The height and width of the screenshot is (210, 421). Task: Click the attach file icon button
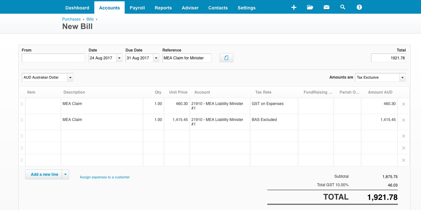click(226, 58)
